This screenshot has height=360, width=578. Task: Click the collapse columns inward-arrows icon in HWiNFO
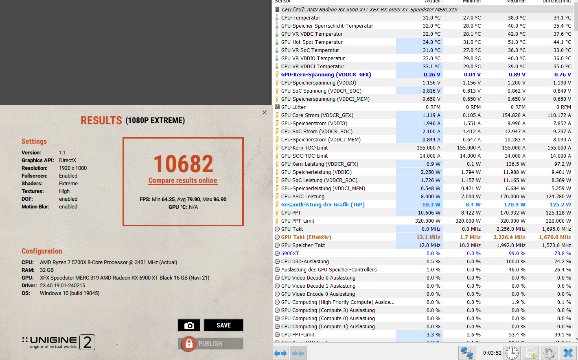(x=298, y=353)
